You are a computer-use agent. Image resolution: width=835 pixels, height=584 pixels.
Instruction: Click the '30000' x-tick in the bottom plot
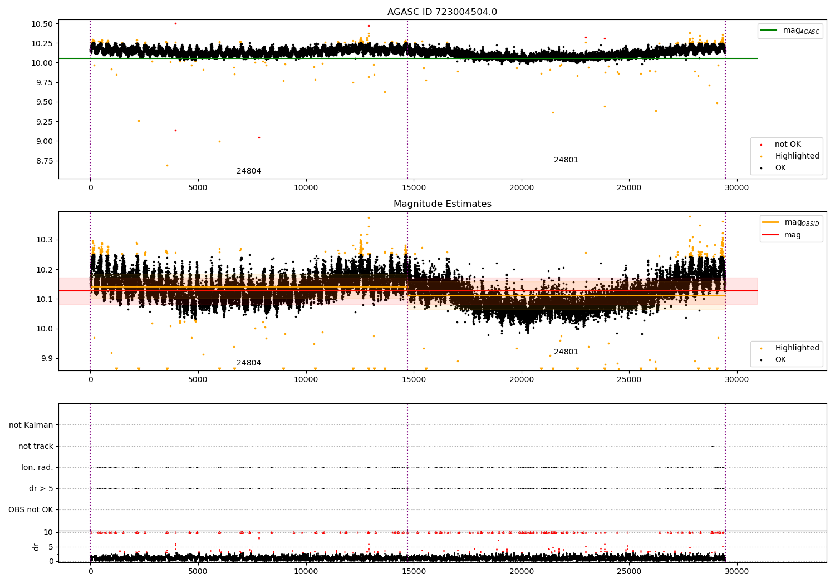(x=737, y=570)
